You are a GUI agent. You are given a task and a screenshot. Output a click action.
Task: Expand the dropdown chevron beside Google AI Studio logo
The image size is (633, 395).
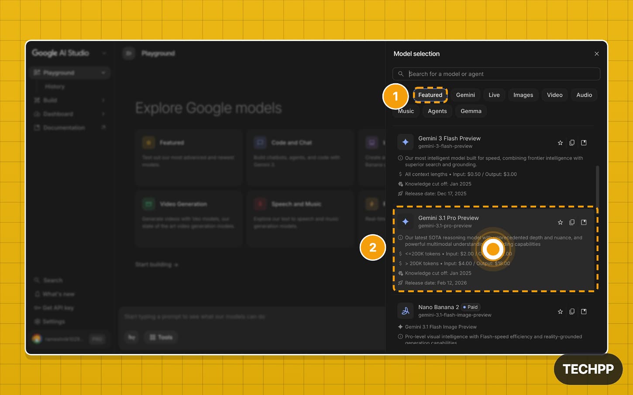click(104, 53)
